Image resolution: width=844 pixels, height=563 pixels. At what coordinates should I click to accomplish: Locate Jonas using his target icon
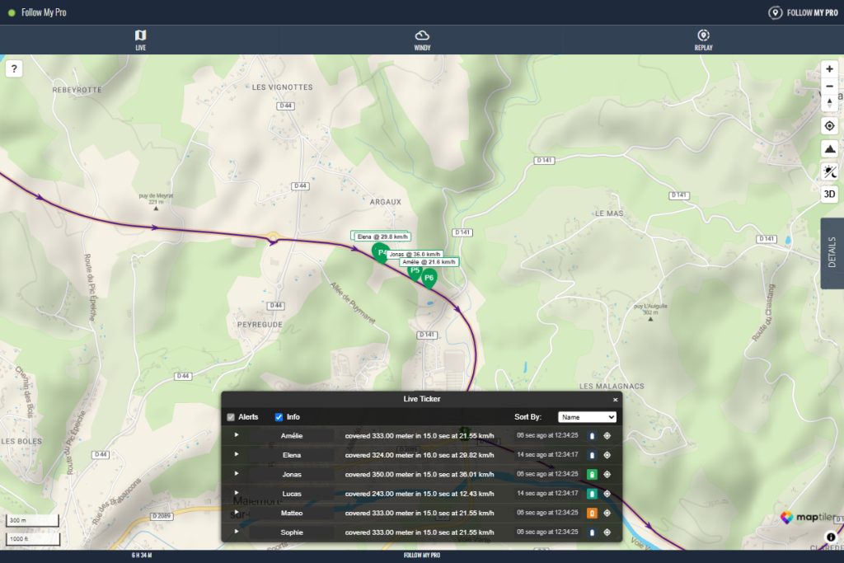(x=607, y=474)
